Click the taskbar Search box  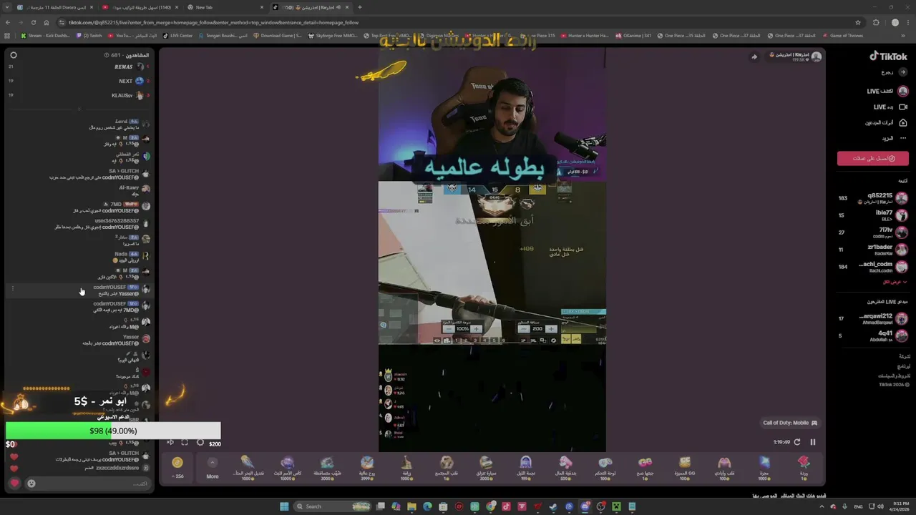point(332,506)
